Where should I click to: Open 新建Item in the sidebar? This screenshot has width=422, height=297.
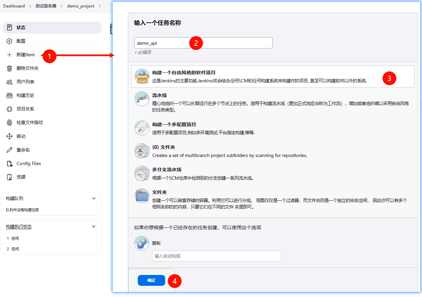click(x=25, y=55)
